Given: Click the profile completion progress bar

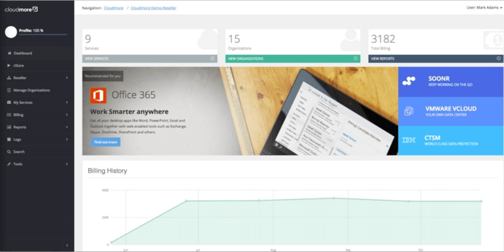Looking at the screenshot, I should (43, 35).
